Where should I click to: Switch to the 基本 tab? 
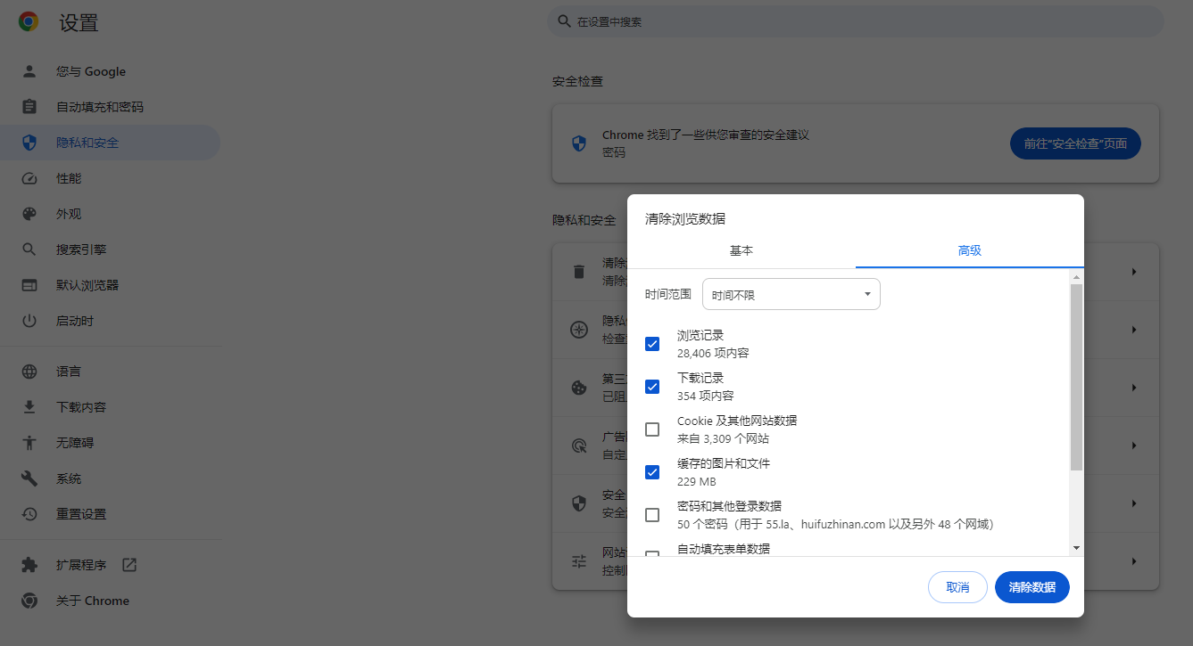point(741,250)
